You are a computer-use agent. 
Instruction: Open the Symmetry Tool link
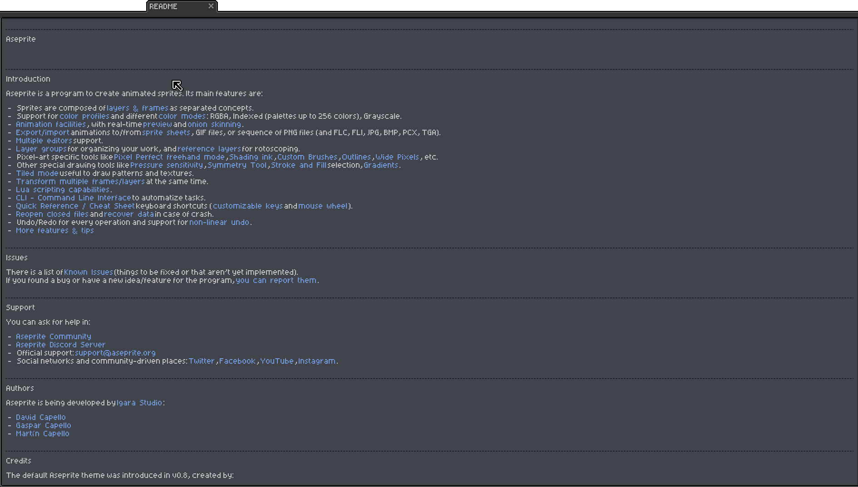pos(237,165)
